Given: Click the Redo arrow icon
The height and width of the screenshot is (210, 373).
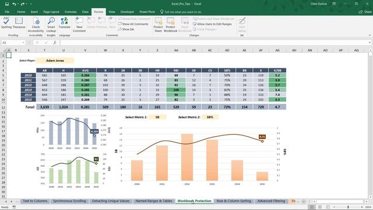Looking at the screenshot, I should tap(23, 4).
